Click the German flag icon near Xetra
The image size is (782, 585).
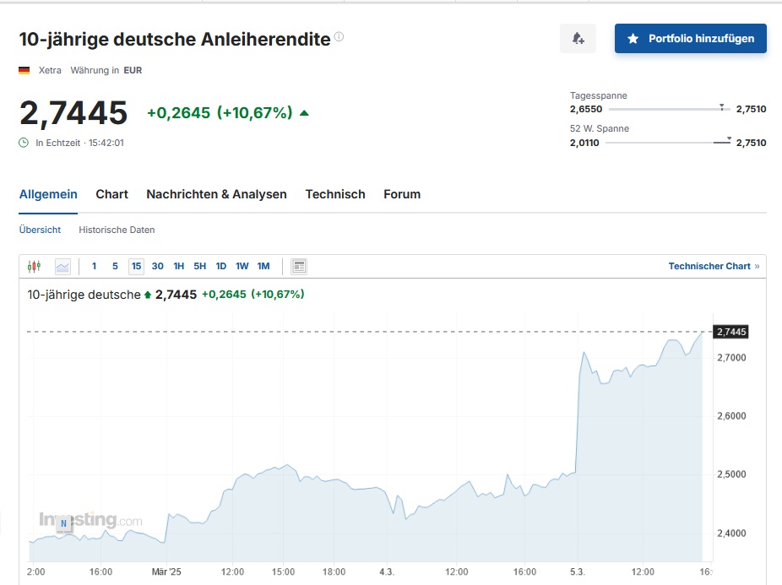tap(24, 70)
